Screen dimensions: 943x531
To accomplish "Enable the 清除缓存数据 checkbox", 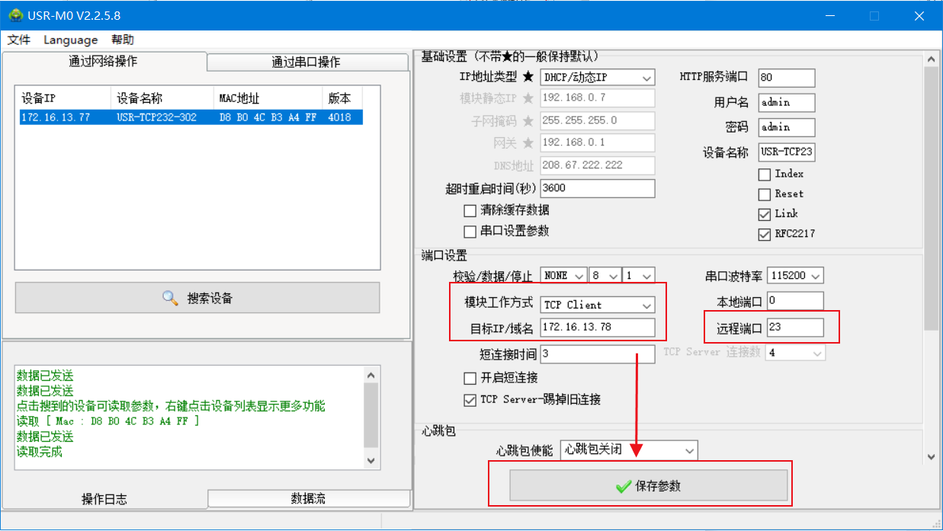I will (x=470, y=210).
